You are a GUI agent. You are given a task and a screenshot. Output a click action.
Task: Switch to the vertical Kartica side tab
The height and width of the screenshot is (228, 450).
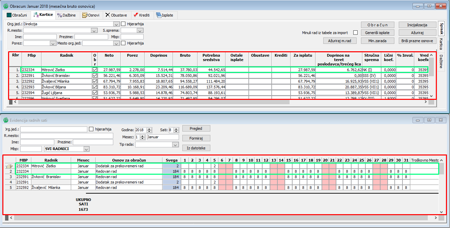[x=441, y=44]
